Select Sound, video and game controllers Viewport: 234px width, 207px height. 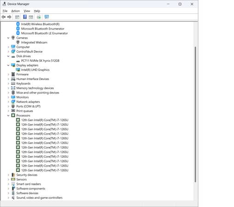[x=39, y=198]
